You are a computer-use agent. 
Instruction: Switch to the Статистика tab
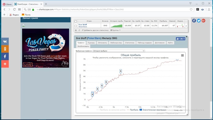130,43
